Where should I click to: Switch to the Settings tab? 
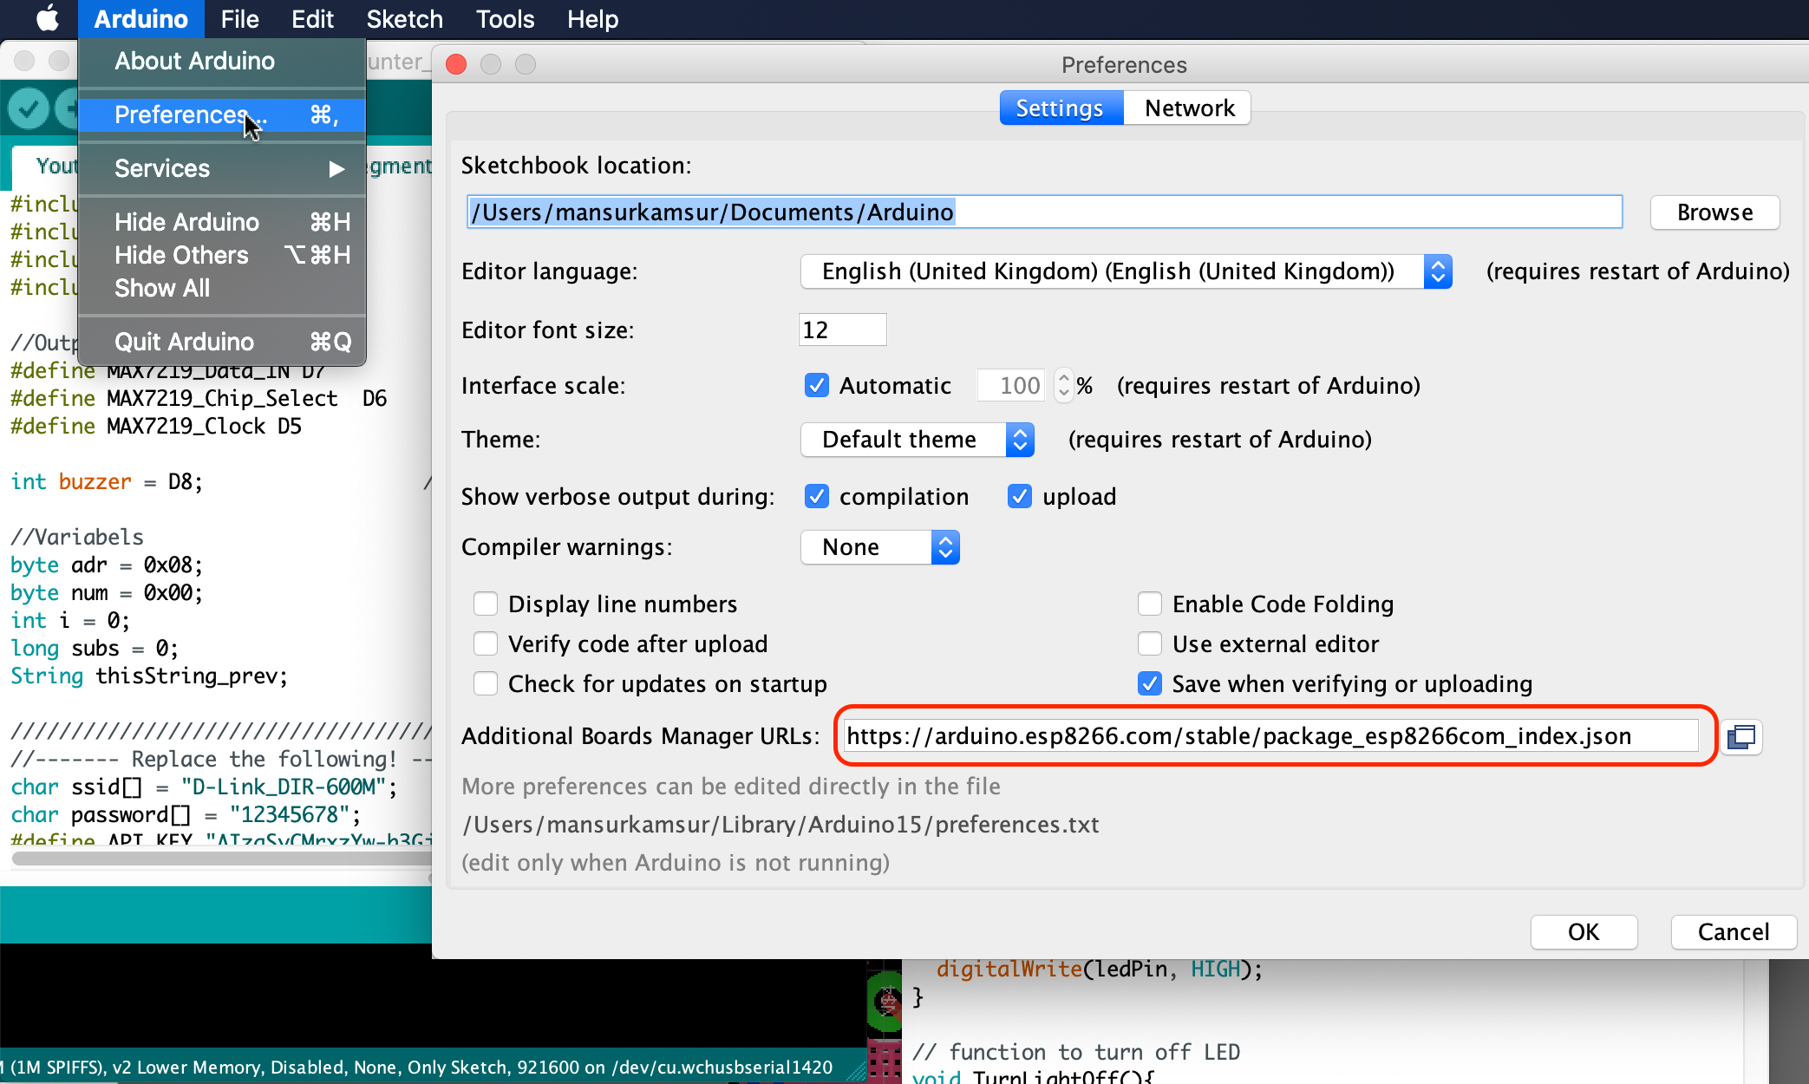point(1061,108)
